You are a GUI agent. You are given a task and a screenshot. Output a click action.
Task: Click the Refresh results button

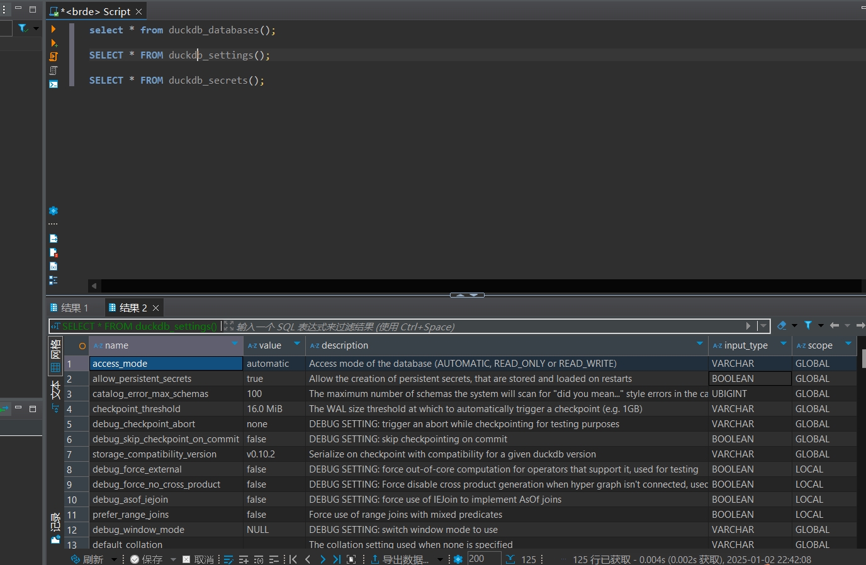pyautogui.click(x=87, y=559)
